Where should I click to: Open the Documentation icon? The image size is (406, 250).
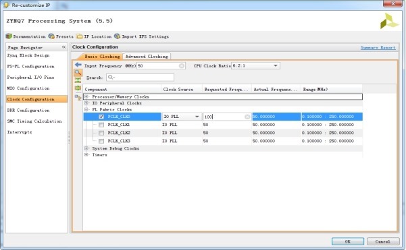pyautogui.click(x=9, y=36)
